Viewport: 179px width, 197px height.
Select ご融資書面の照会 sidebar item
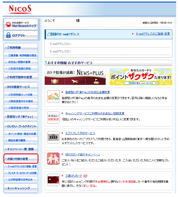pyautogui.click(x=21, y=108)
